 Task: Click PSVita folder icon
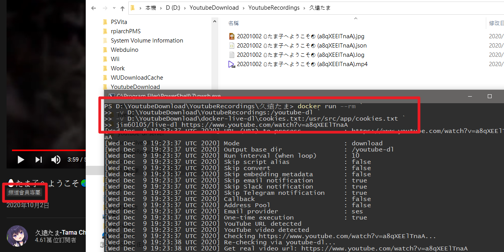point(105,22)
